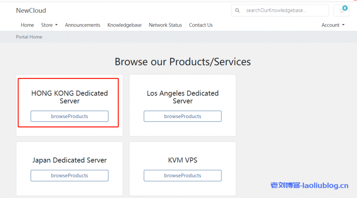The image size is (357, 198).
Task: Click the Los Angeles Dedicated Server title
Action: 183,97
